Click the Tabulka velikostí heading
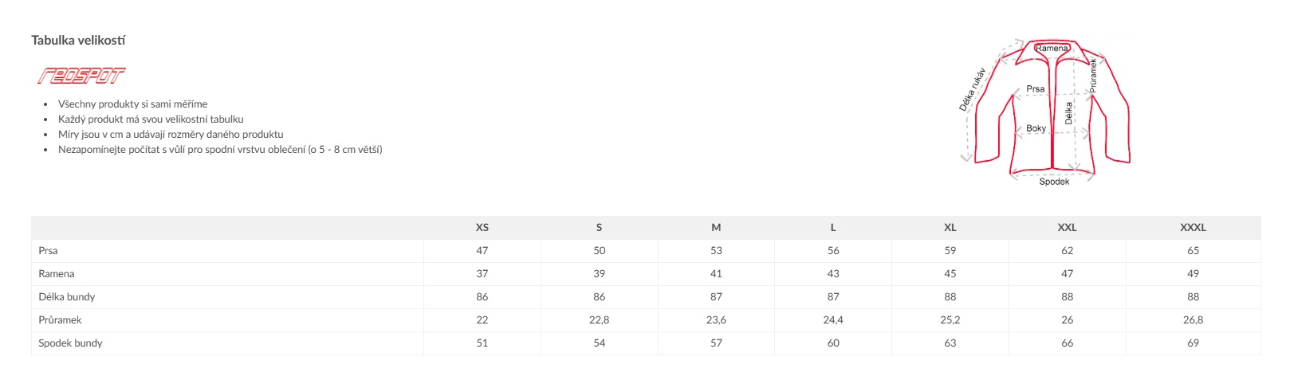The height and width of the screenshot is (388, 1290). [78, 40]
